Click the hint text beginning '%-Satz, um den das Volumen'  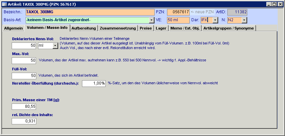163,83
